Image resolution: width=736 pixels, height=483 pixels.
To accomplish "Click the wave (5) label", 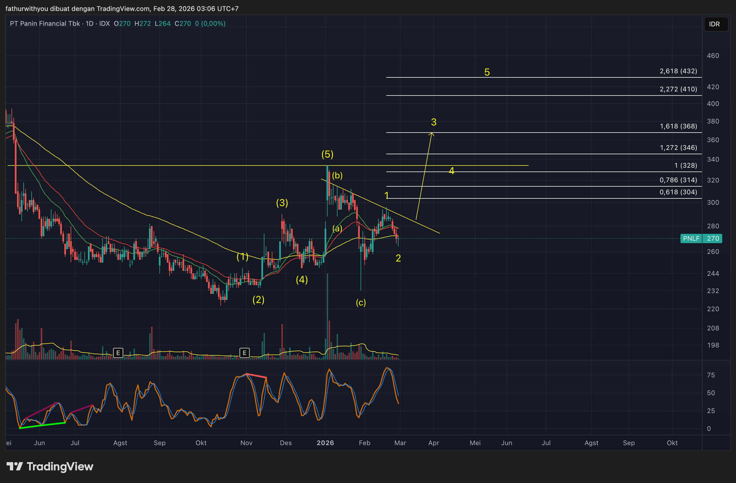I will 327,154.
